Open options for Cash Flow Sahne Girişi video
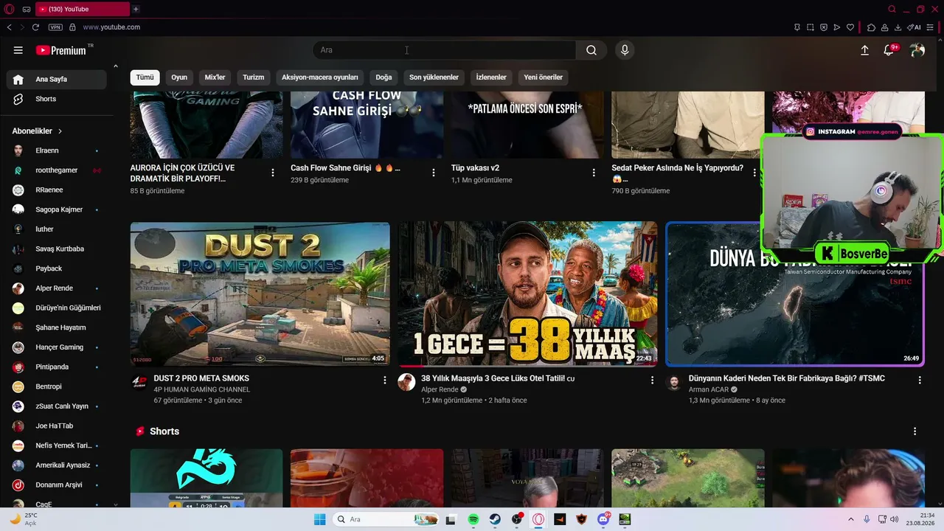The width and height of the screenshot is (944, 531). coord(434,173)
